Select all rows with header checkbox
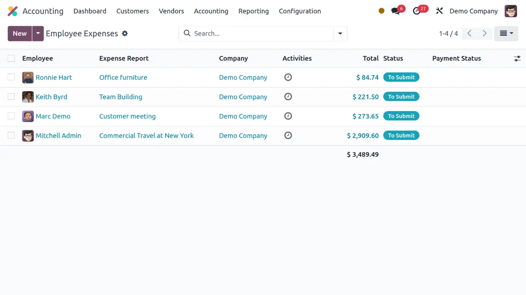 (x=11, y=59)
